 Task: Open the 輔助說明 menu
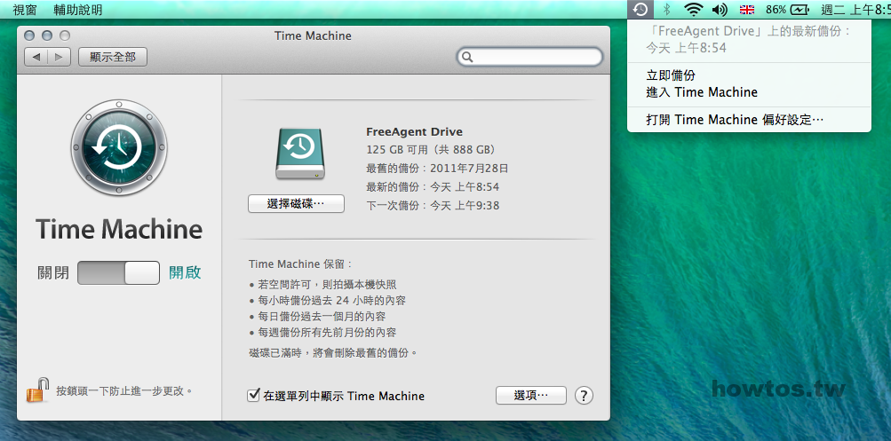(78, 10)
